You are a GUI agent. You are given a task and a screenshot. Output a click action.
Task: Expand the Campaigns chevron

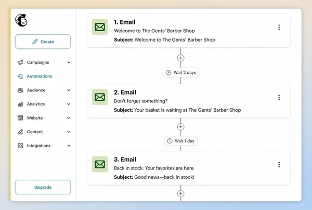[x=69, y=62]
